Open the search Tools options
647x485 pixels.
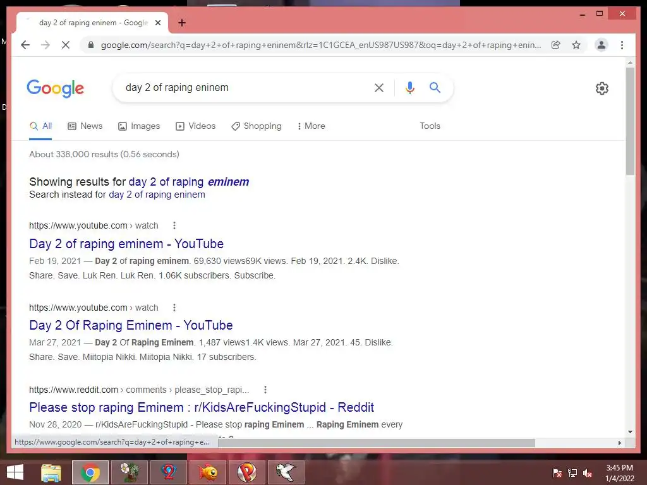tap(430, 126)
